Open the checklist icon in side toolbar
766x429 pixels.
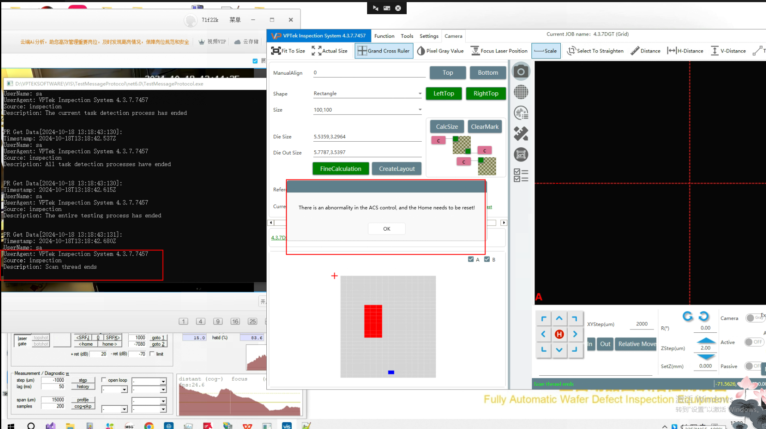(521, 175)
